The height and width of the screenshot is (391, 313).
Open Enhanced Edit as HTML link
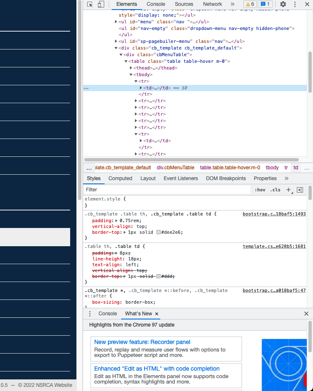tap(157, 369)
